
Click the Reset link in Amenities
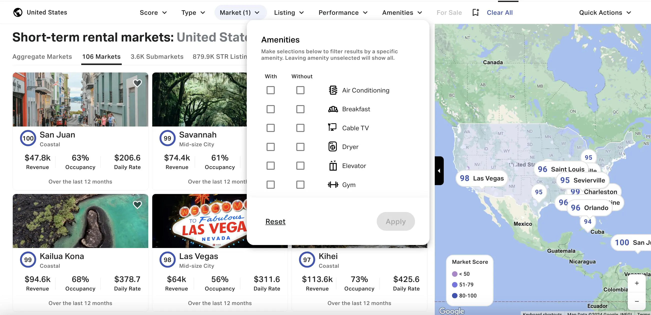(x=275, y=221)
